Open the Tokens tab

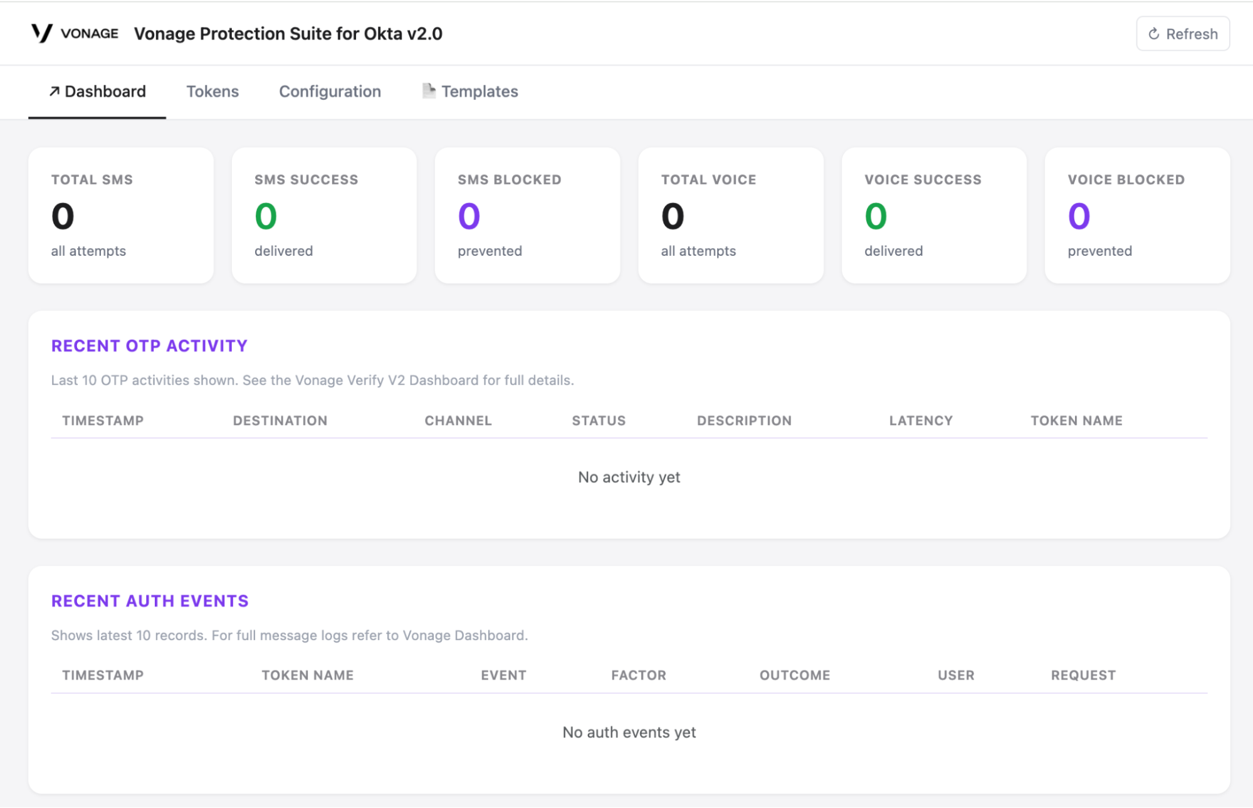(212, 92)
